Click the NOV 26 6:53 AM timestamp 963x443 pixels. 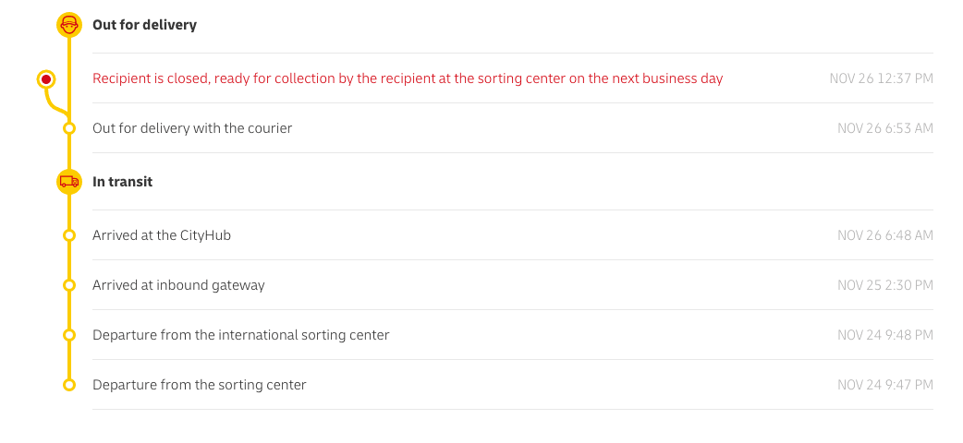coord(884,128)
